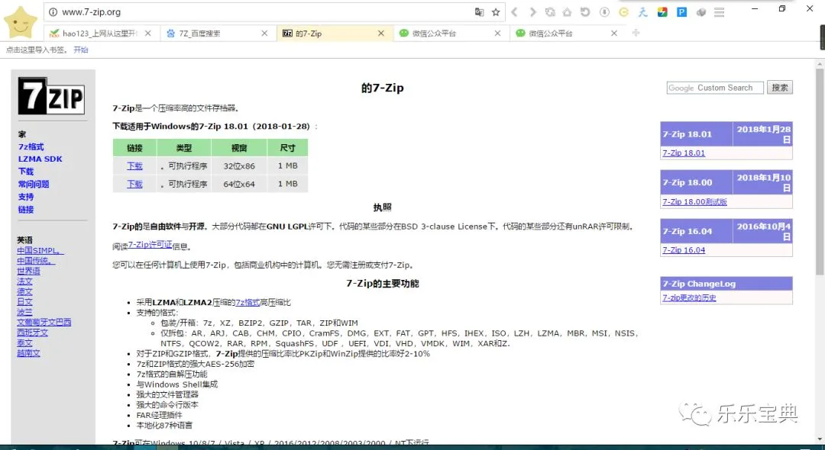
Task: Close the hao123 tab
Action: click(148, 33)
